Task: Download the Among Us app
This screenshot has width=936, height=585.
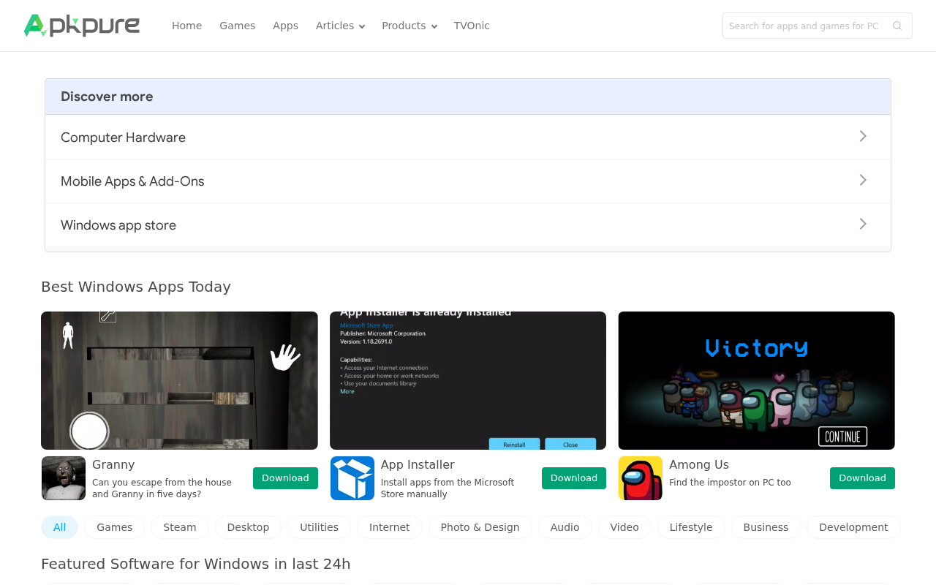Action: [862, 478]
